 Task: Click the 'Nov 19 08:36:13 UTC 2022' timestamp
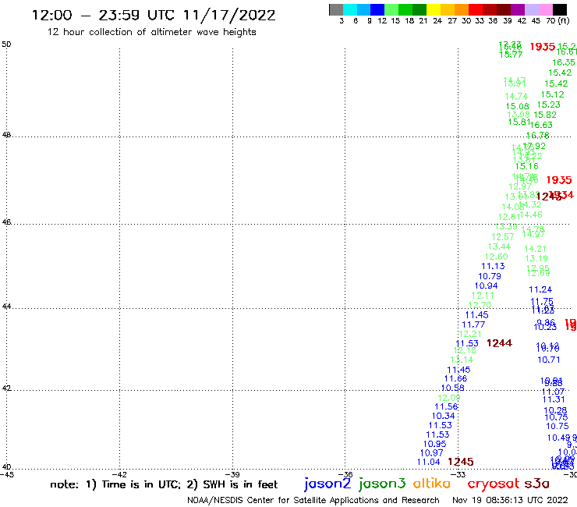tap(510, 500)
